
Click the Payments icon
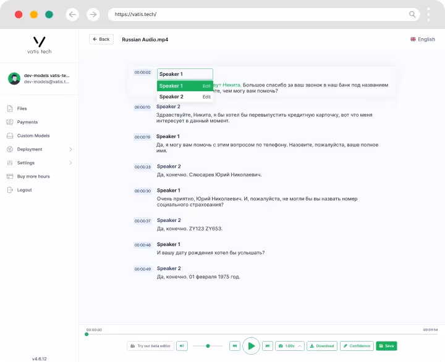10,122
